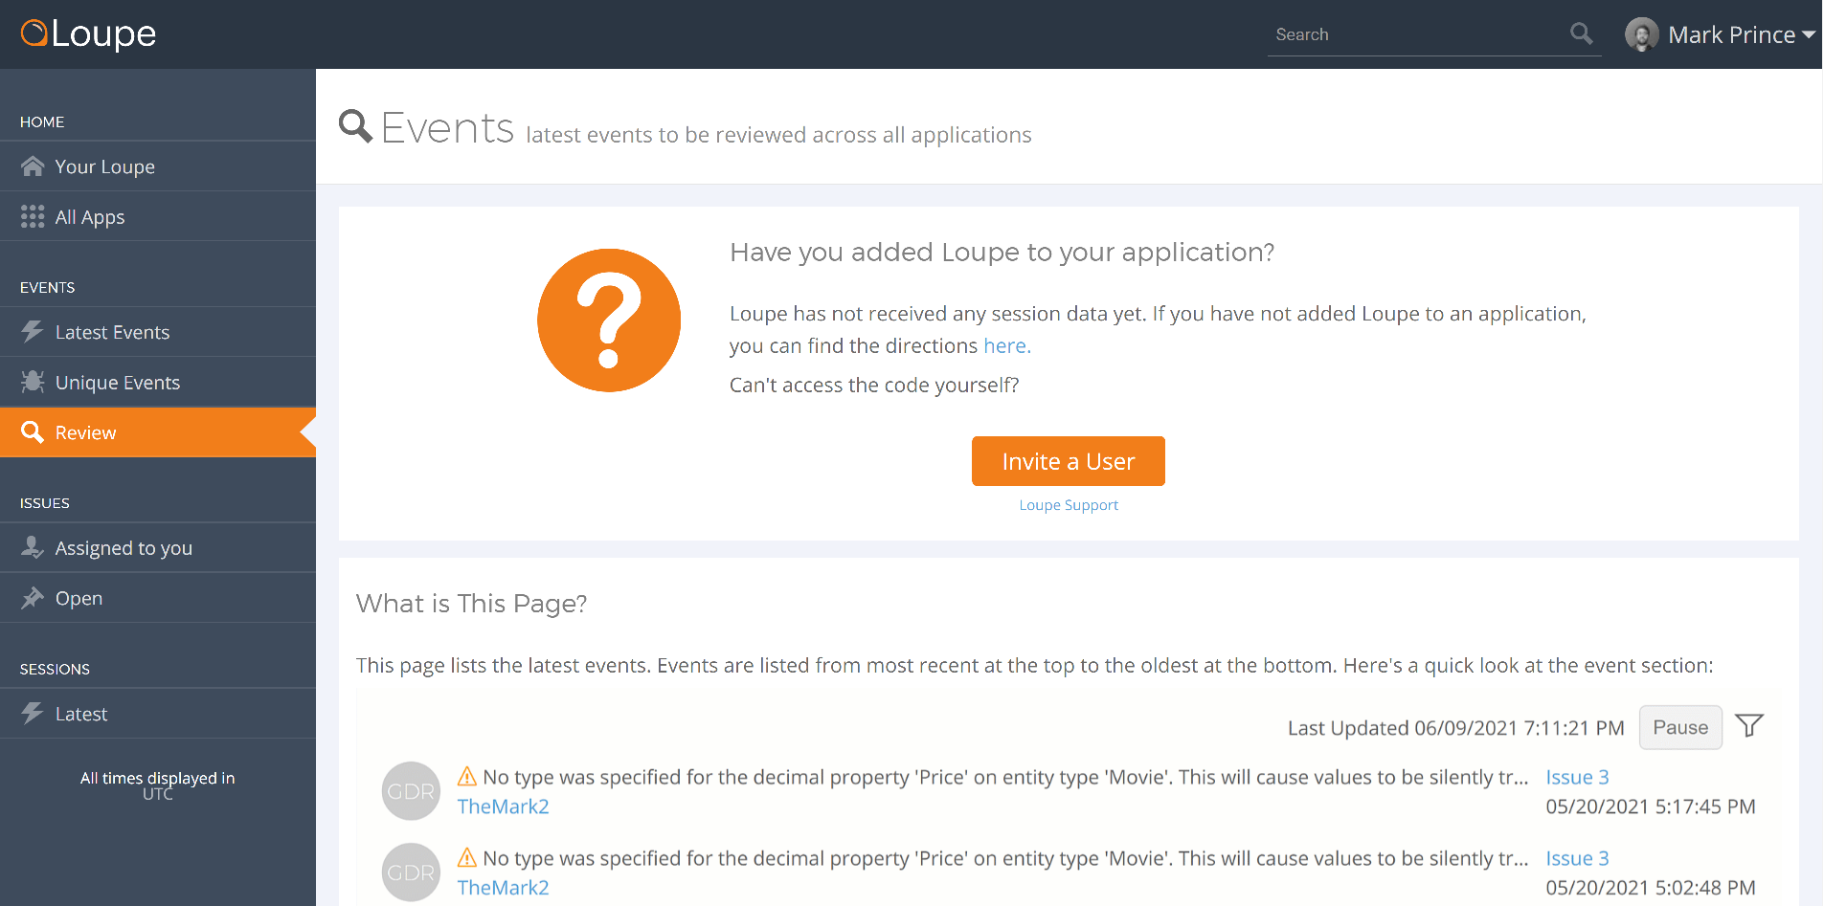Open issues Assigned to you

pos(158,548)
